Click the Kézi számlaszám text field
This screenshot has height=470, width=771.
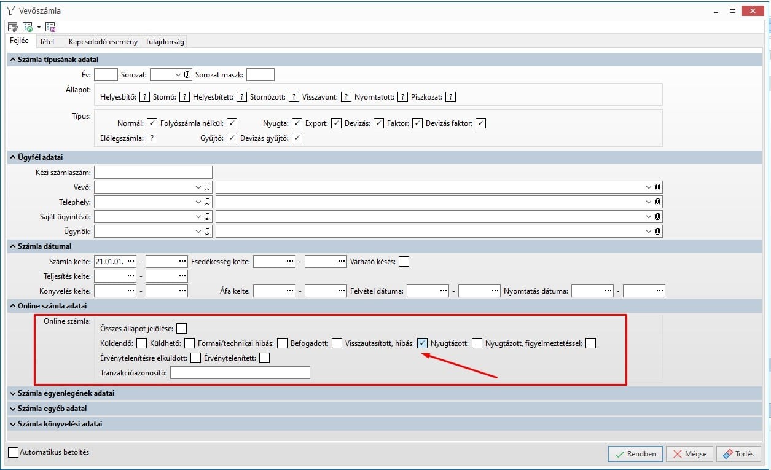(x=153, y=173)
